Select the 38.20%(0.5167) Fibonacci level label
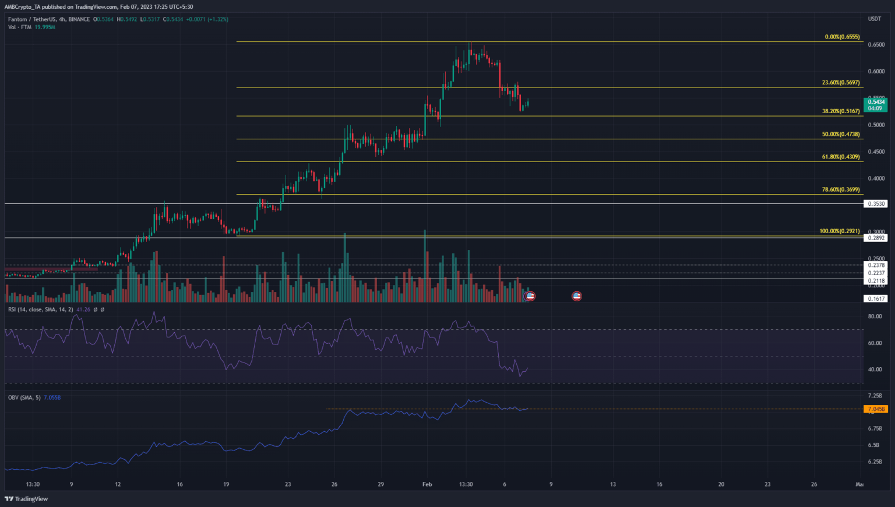This screenshot has height=507, width=895. [840, 111]
